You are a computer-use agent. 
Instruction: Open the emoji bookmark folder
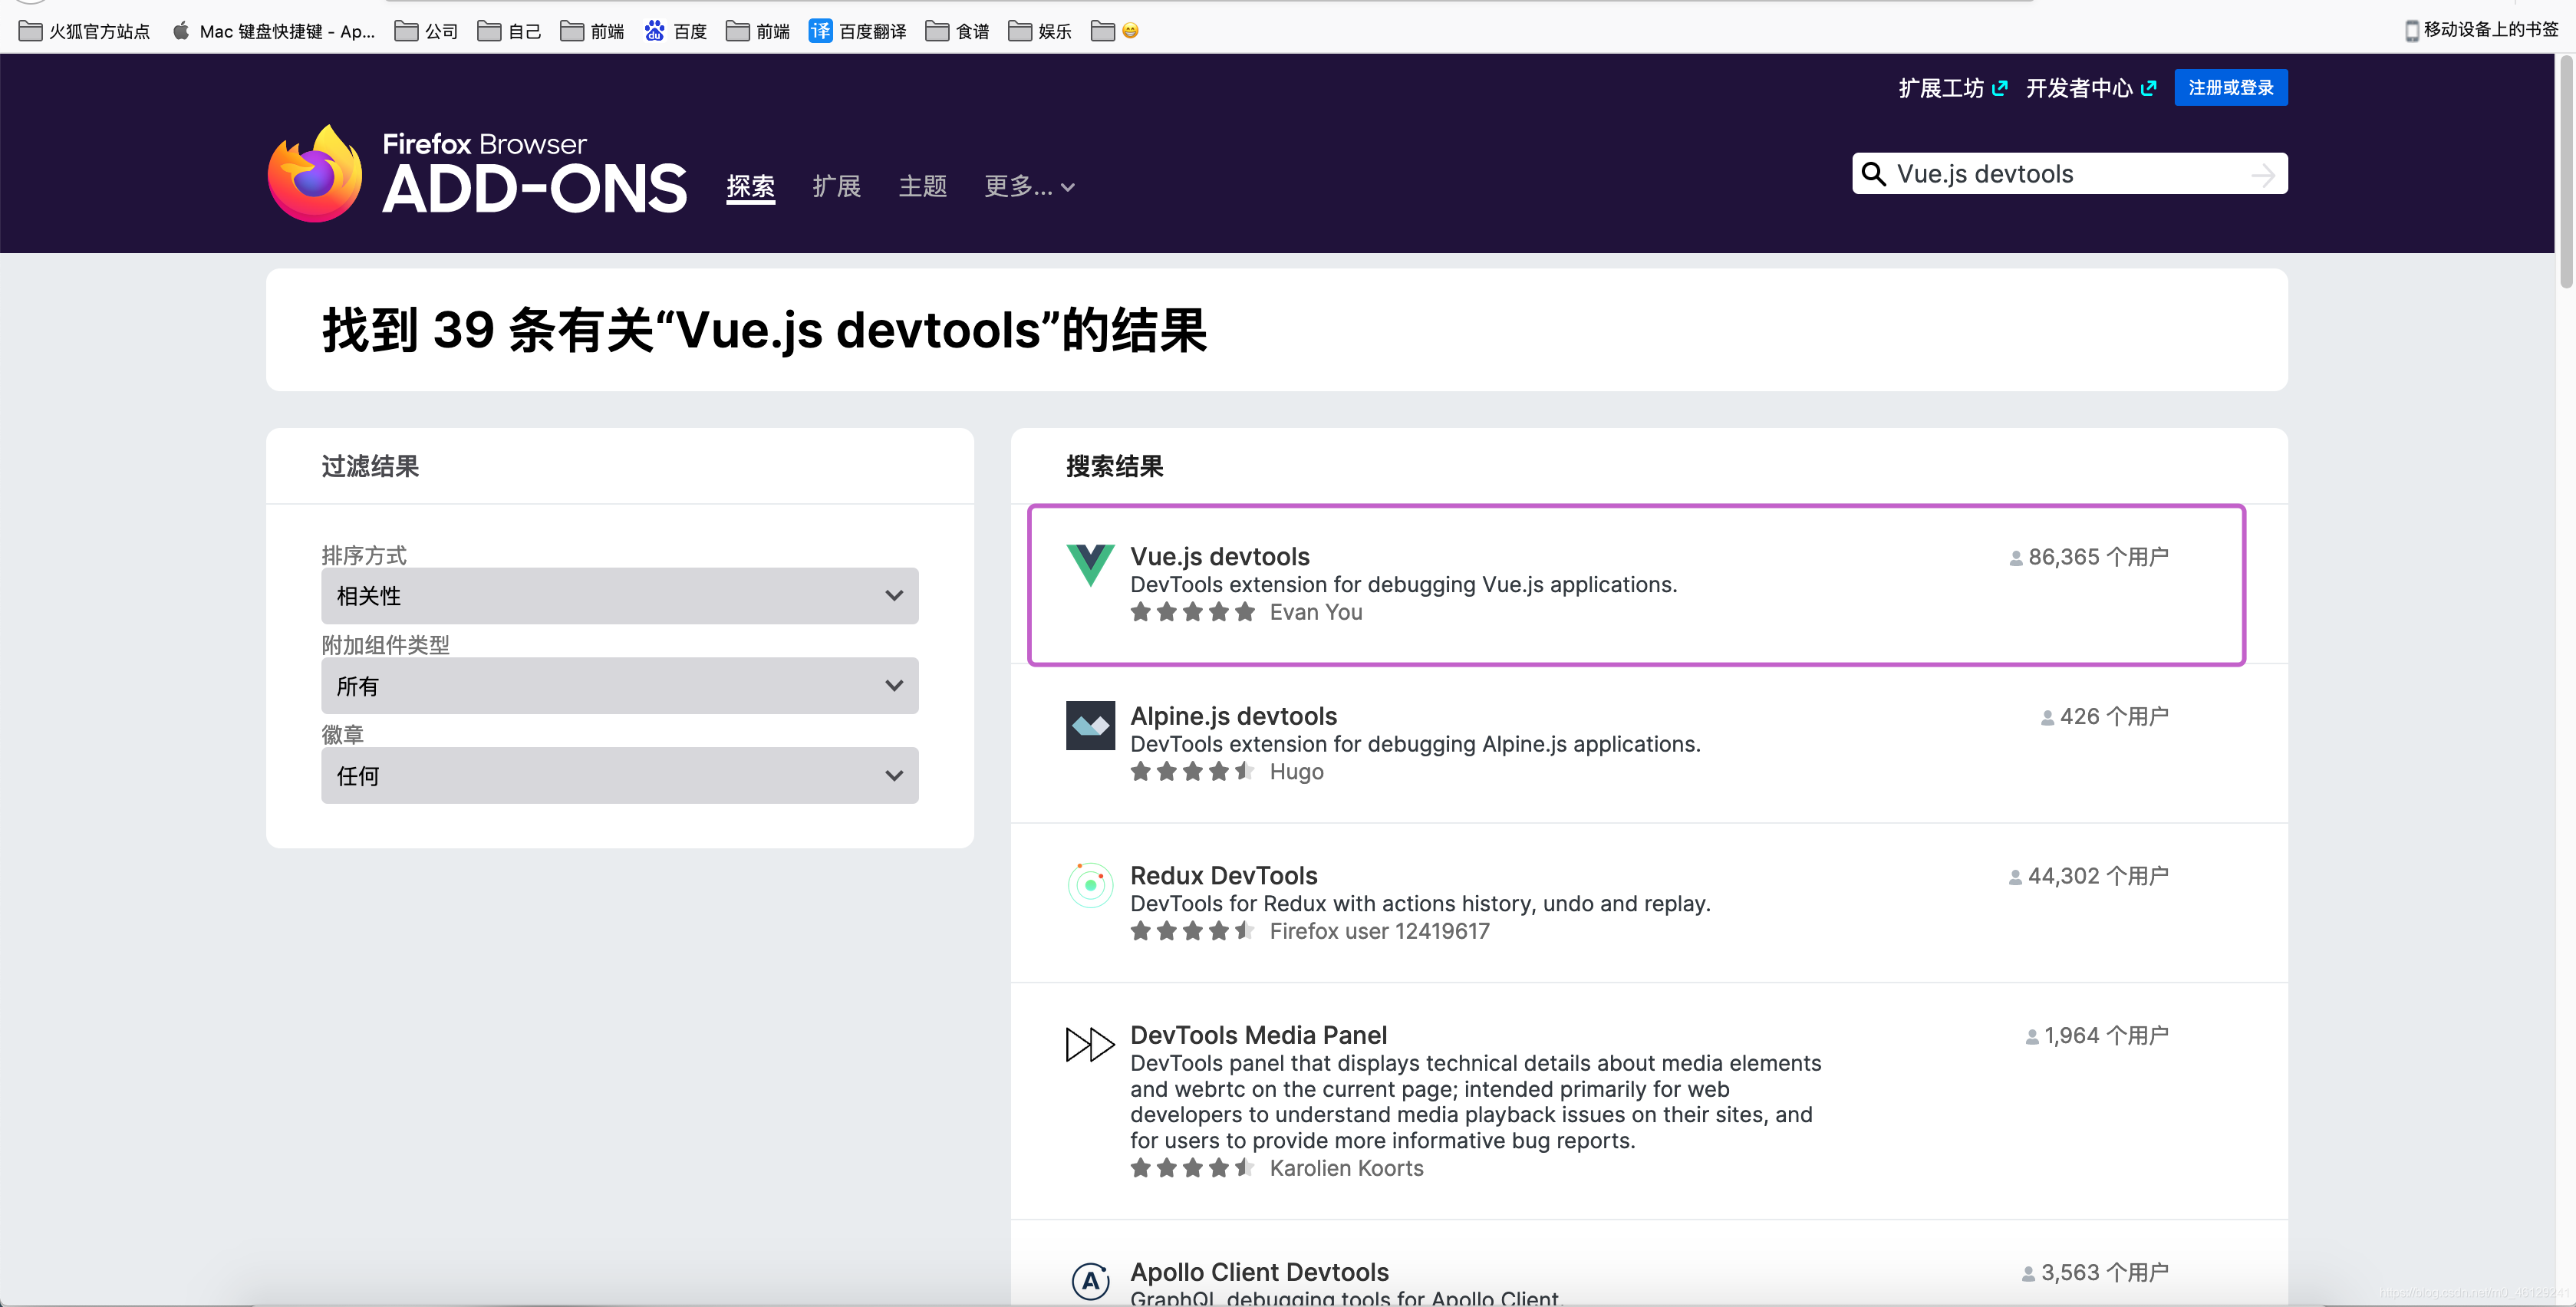(x=1115, y=31)
